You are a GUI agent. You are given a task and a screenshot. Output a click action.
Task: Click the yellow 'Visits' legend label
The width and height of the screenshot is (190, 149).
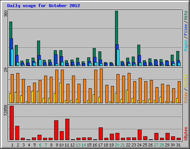click(x=186, y=81)
